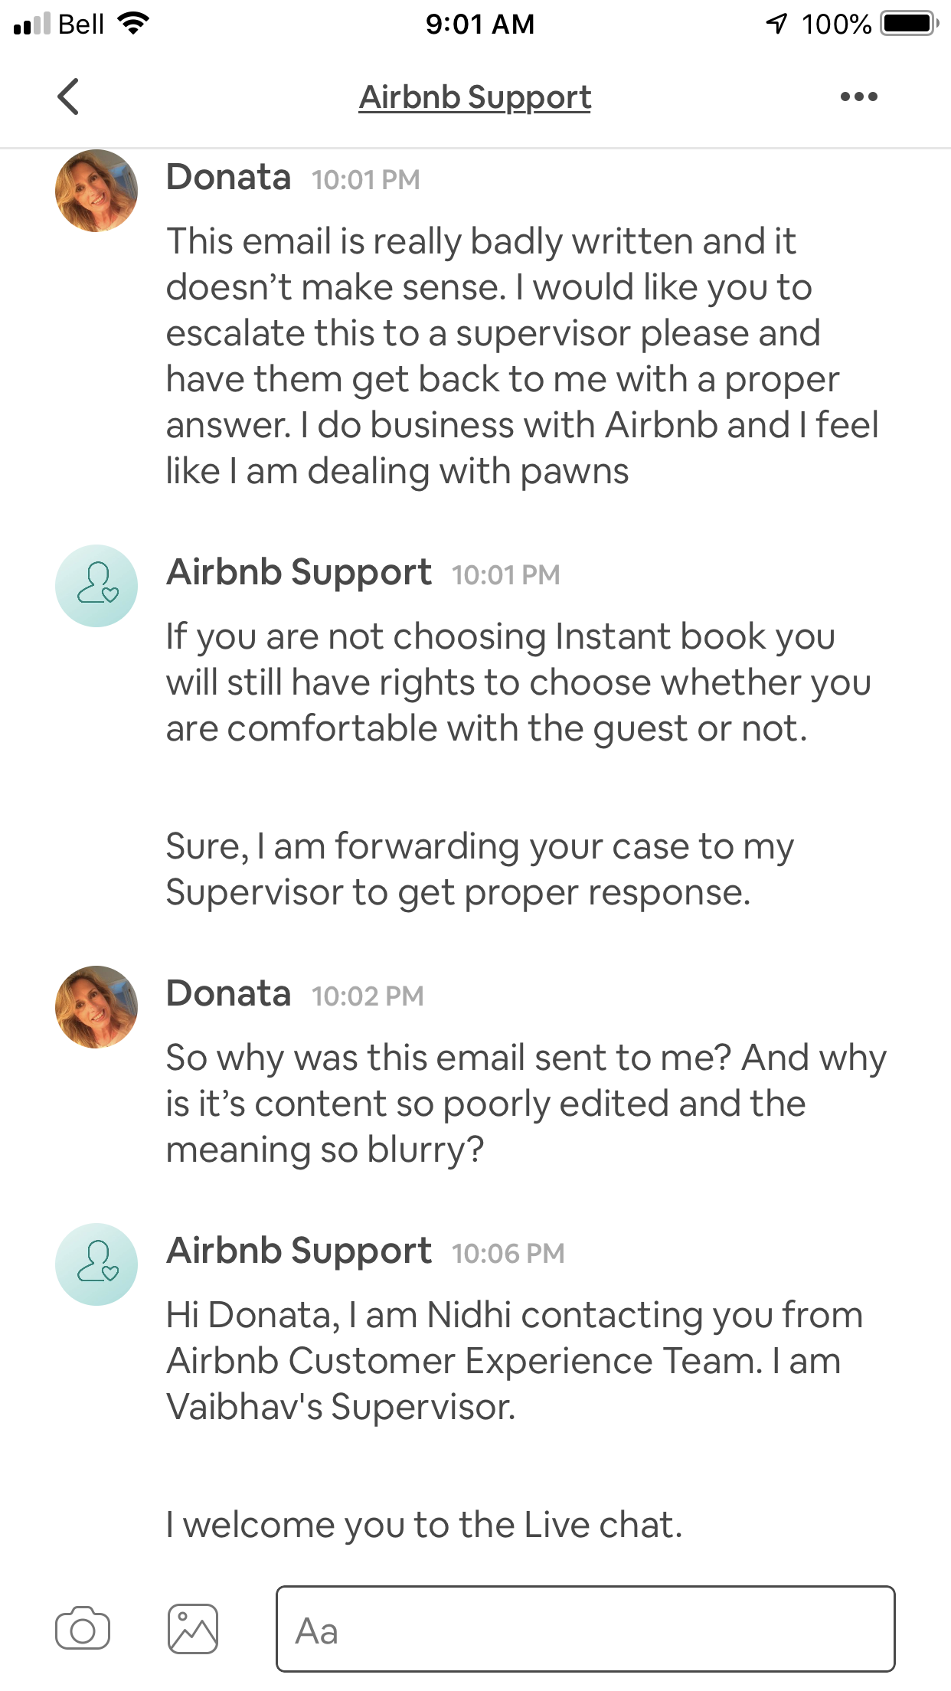The image size is (951, 1691).
Task: Tap the 9:01 AM status bar clock
Action: 480,24
